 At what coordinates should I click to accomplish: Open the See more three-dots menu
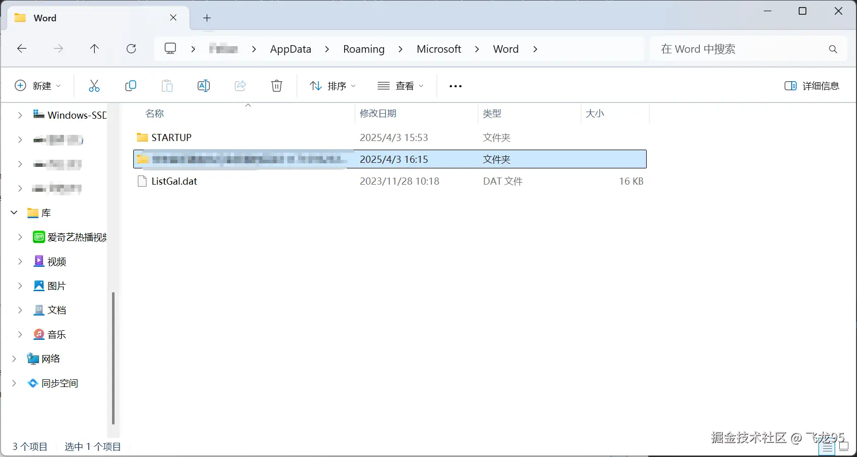click(x=456, y=86)
